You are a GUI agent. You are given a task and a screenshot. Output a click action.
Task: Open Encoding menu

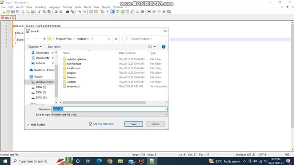point(40,7)
